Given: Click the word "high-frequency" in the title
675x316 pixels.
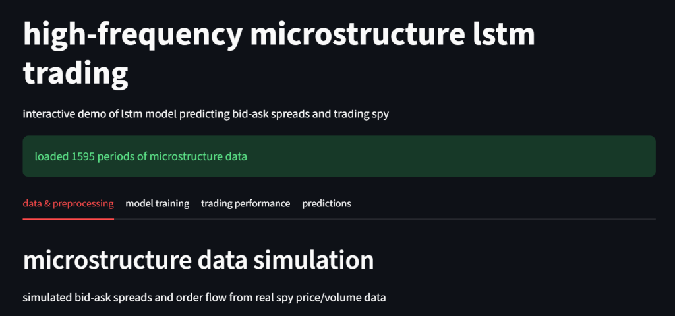Looking at the screenshot, I should click(x=132, y=35).
